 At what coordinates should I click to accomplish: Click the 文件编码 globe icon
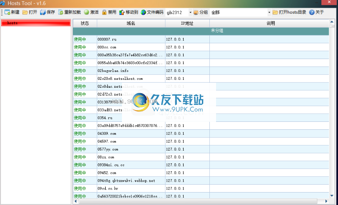tap(143, 12)
